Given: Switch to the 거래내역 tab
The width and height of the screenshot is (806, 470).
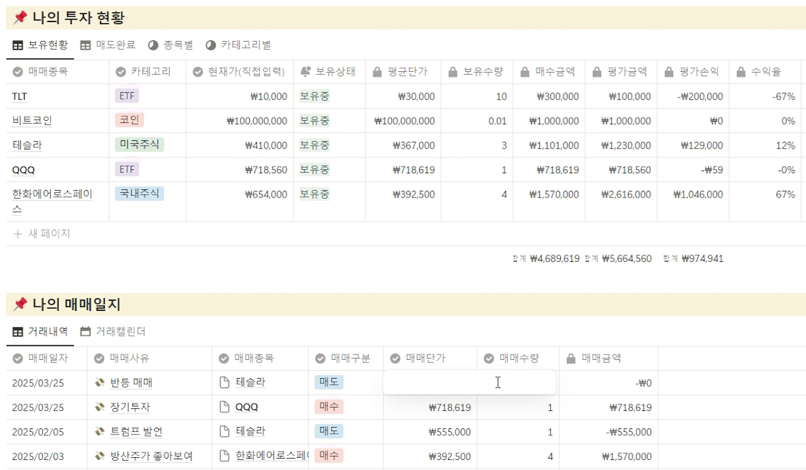Looking at the screenshot, I should [40, 331].
